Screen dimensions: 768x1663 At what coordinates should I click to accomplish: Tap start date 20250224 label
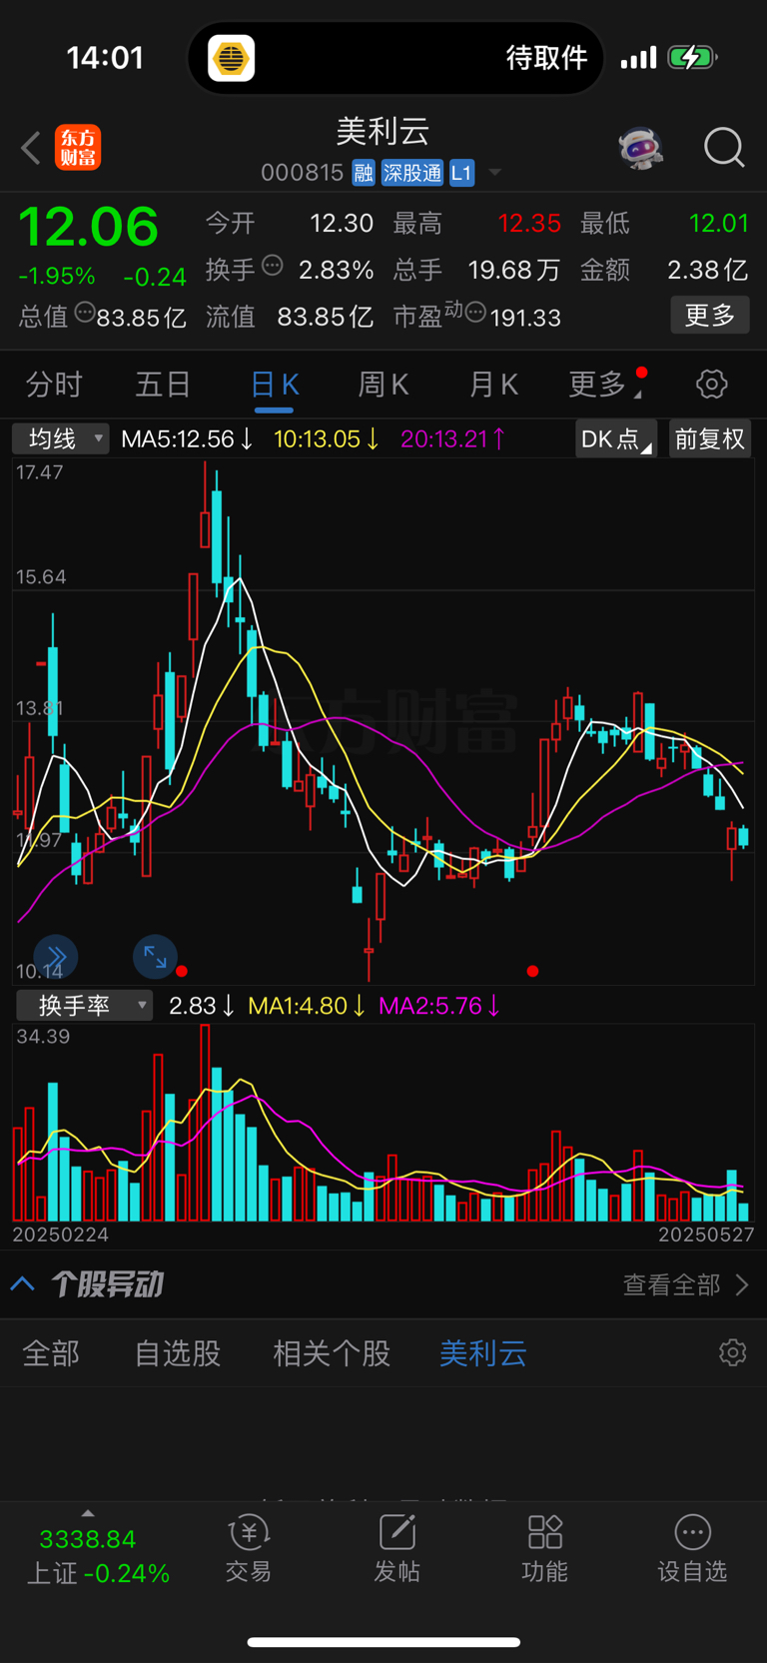click(x=61, y=1235)
